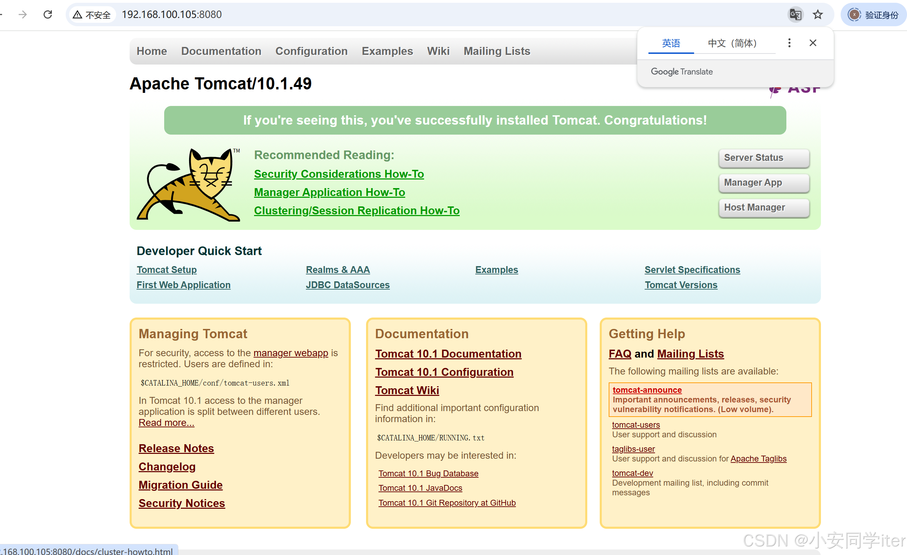Screen dimensions: 907x555
Task: Click the tomcat-announce mailing list link
Action: (647, 390)
